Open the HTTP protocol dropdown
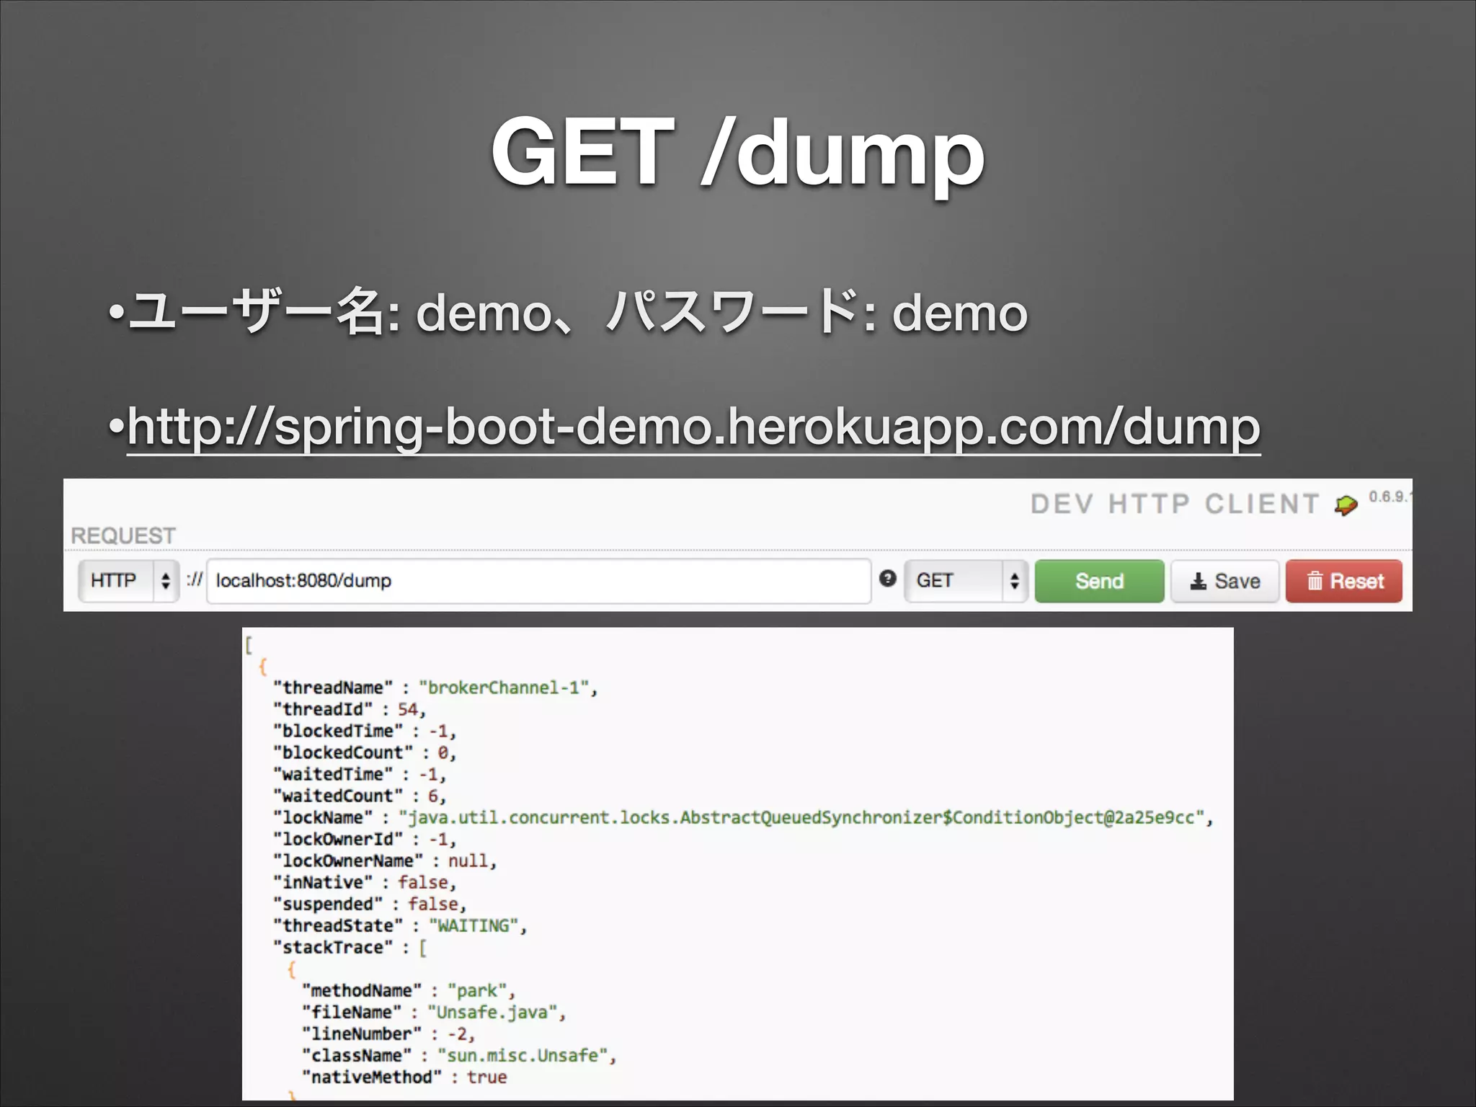1476x1107 pixels. point(128,580)
